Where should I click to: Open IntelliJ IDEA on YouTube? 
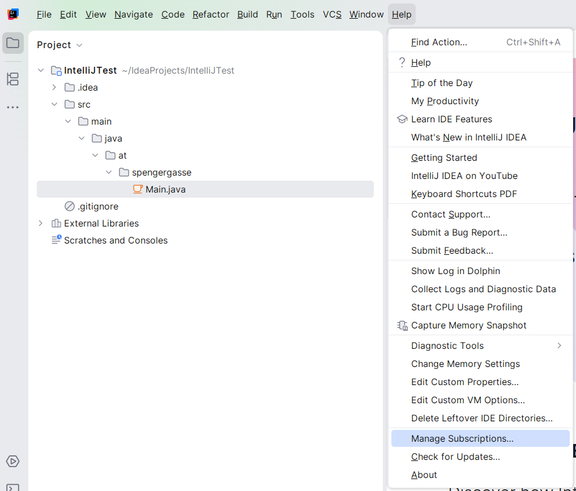pyautogui.click(x=480, y=176)
